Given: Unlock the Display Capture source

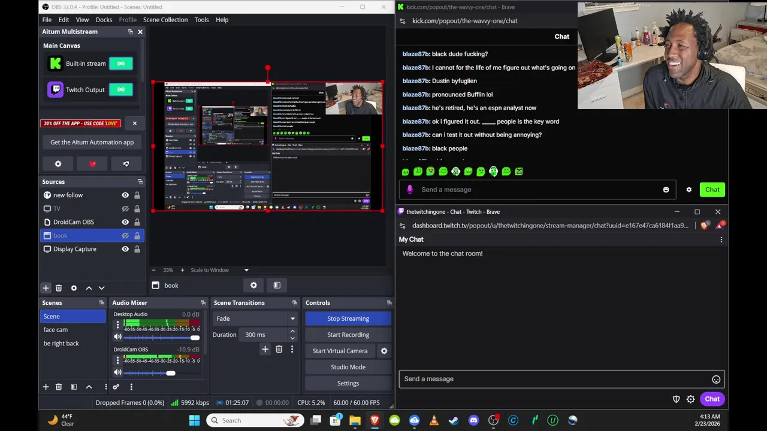Looking at the screenshot, I should pos(137,249).
